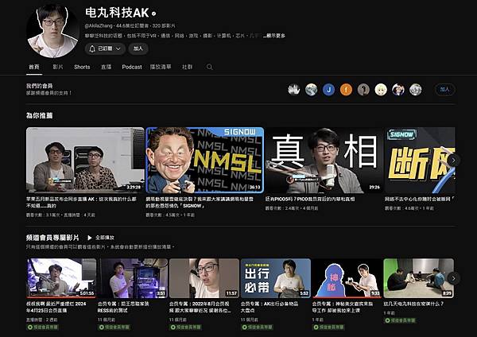Click the last grey member avatar
Screen dimensions: 477x337
pyautogui.click(x=415, y=90)
